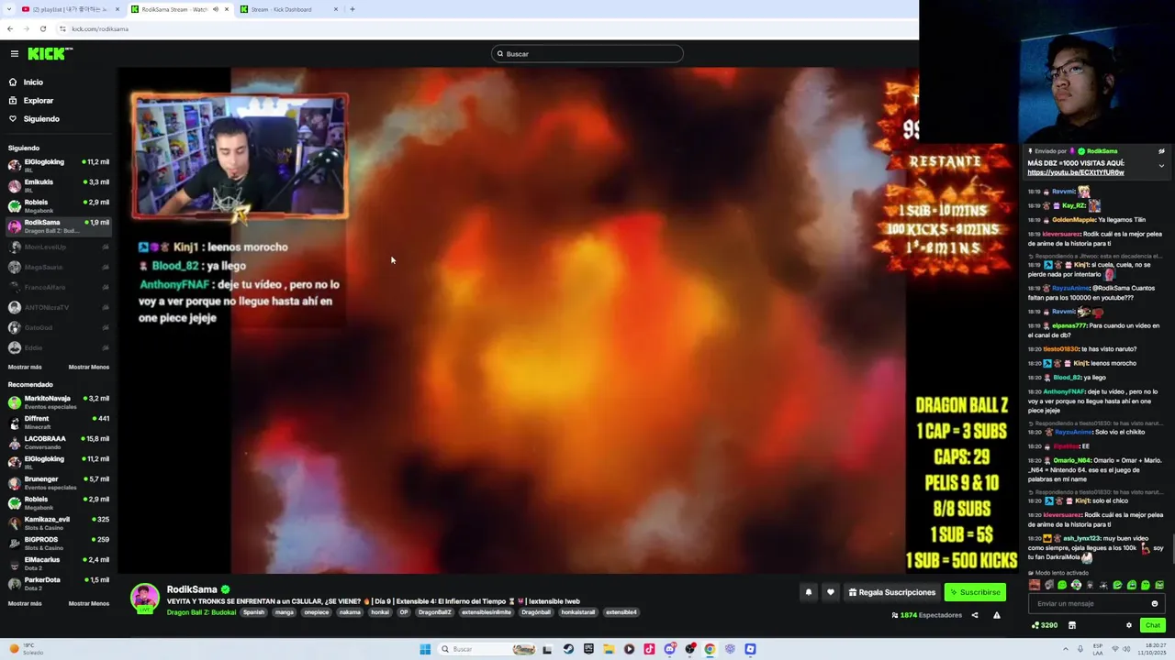Screen dimensions: 1175x660
Task: Click the KICK logo
Action: coord(50,54)
